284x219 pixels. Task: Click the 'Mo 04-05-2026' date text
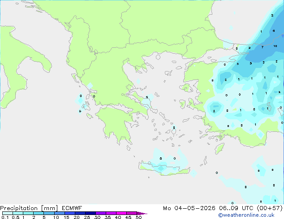tap(189, 208)
